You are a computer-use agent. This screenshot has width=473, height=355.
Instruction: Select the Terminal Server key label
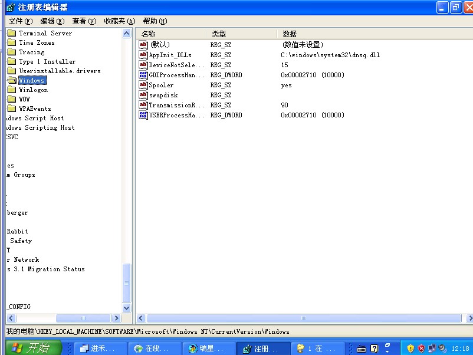(x=45, y=33)
